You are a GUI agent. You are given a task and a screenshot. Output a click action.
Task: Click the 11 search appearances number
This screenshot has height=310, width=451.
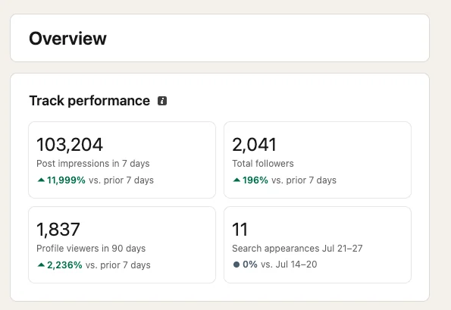click(x=240, y=229)
